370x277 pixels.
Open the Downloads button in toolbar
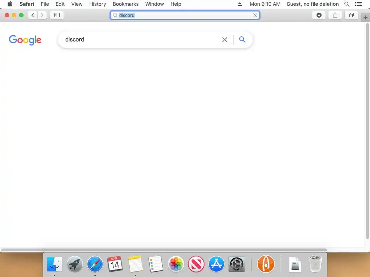click(319, 15)
